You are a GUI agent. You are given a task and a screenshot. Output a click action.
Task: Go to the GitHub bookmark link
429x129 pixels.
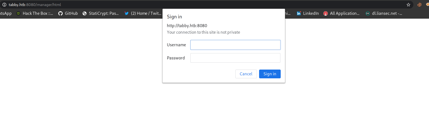click(71, 13)
